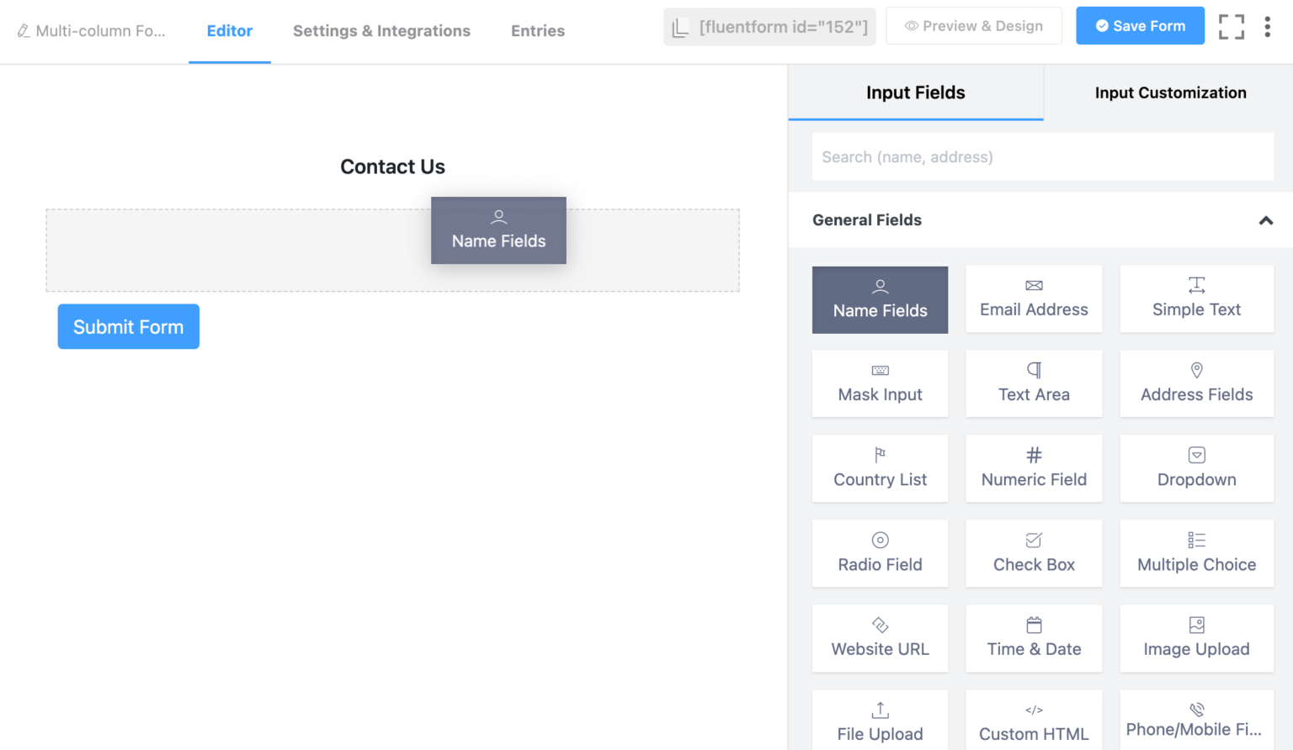This screenshot has height=750, width=1293.
Task: Insert a Numeric Field
Action: tap(1034, 468)
